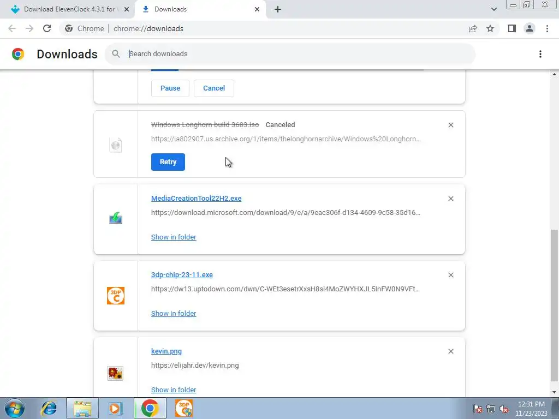Click the taskbar clock showing 12:31 PM
The image size is (559, 419).
(531, 409)
